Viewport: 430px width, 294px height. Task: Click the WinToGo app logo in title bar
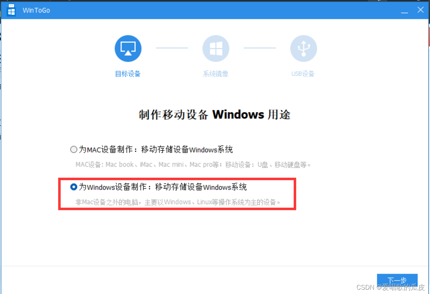11,10
